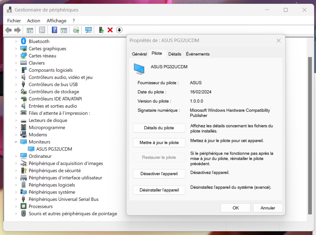Click the Back navigation arrow icon
Viewport: 316px width, 235px height.
pyautogui.click(x=8, y=30)
